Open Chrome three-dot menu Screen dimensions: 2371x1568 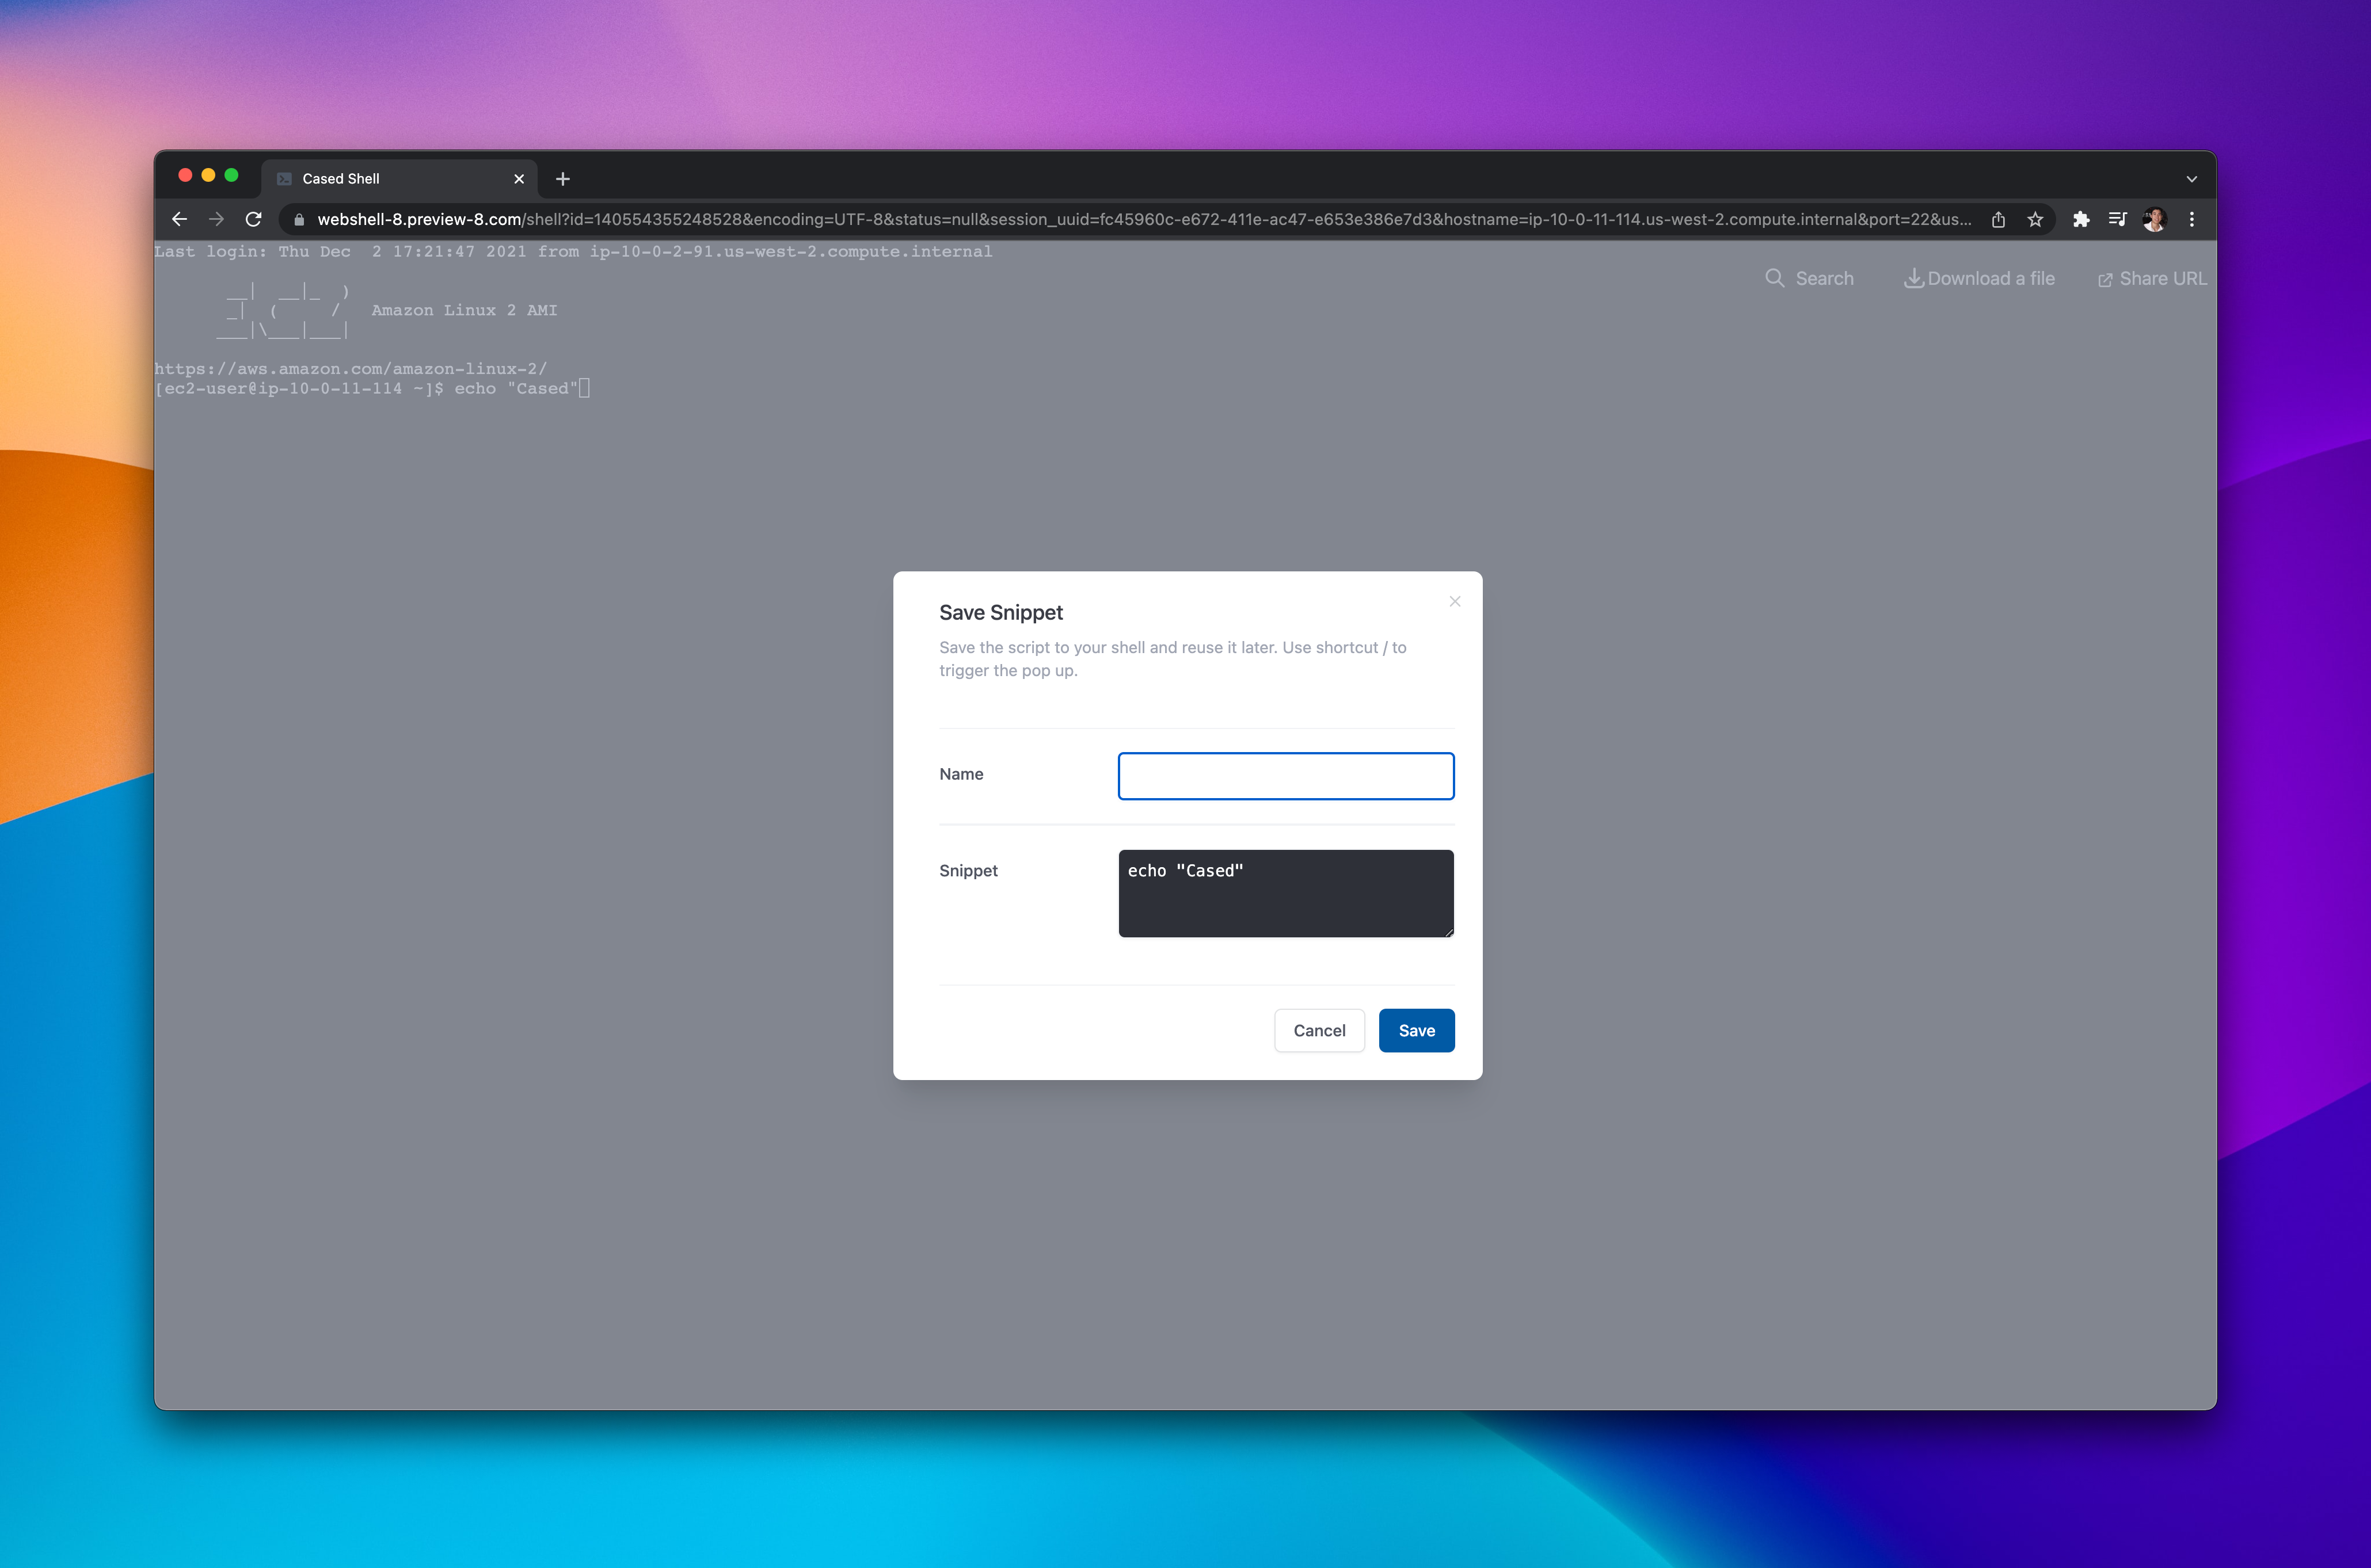tap(2191, 219)
